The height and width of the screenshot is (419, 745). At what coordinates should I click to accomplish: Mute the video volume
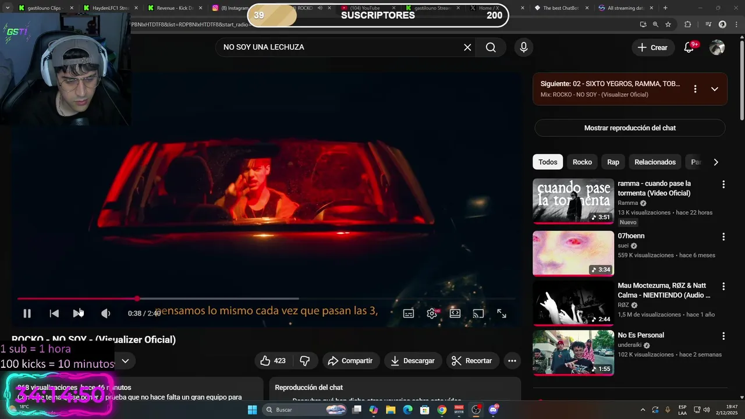pos(105,314)
